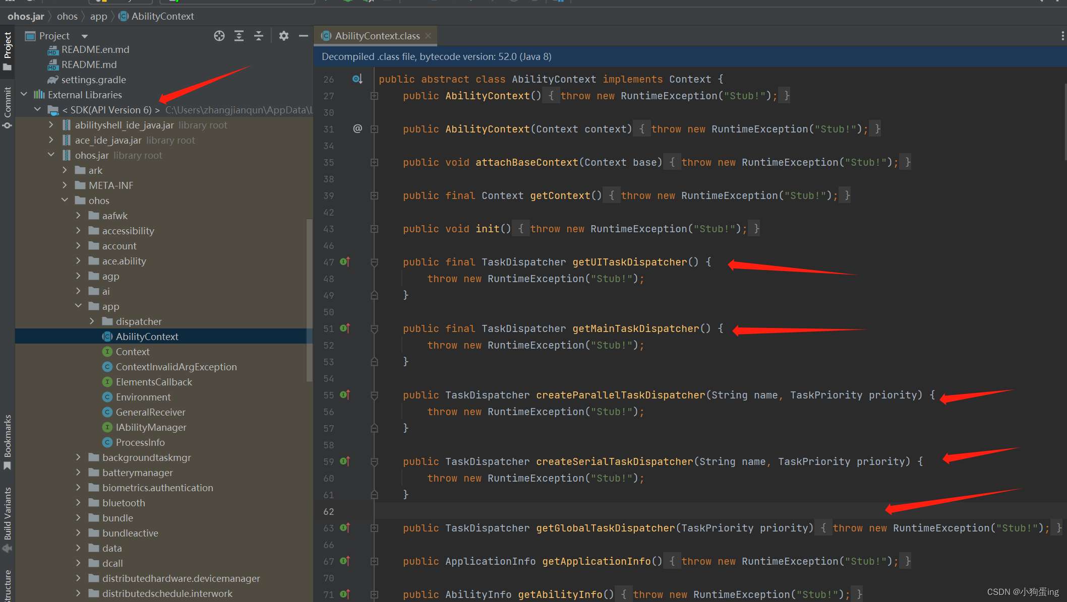Collapse the app package
The height and width of the screenshot is (602, 1067).
[78, 306]
